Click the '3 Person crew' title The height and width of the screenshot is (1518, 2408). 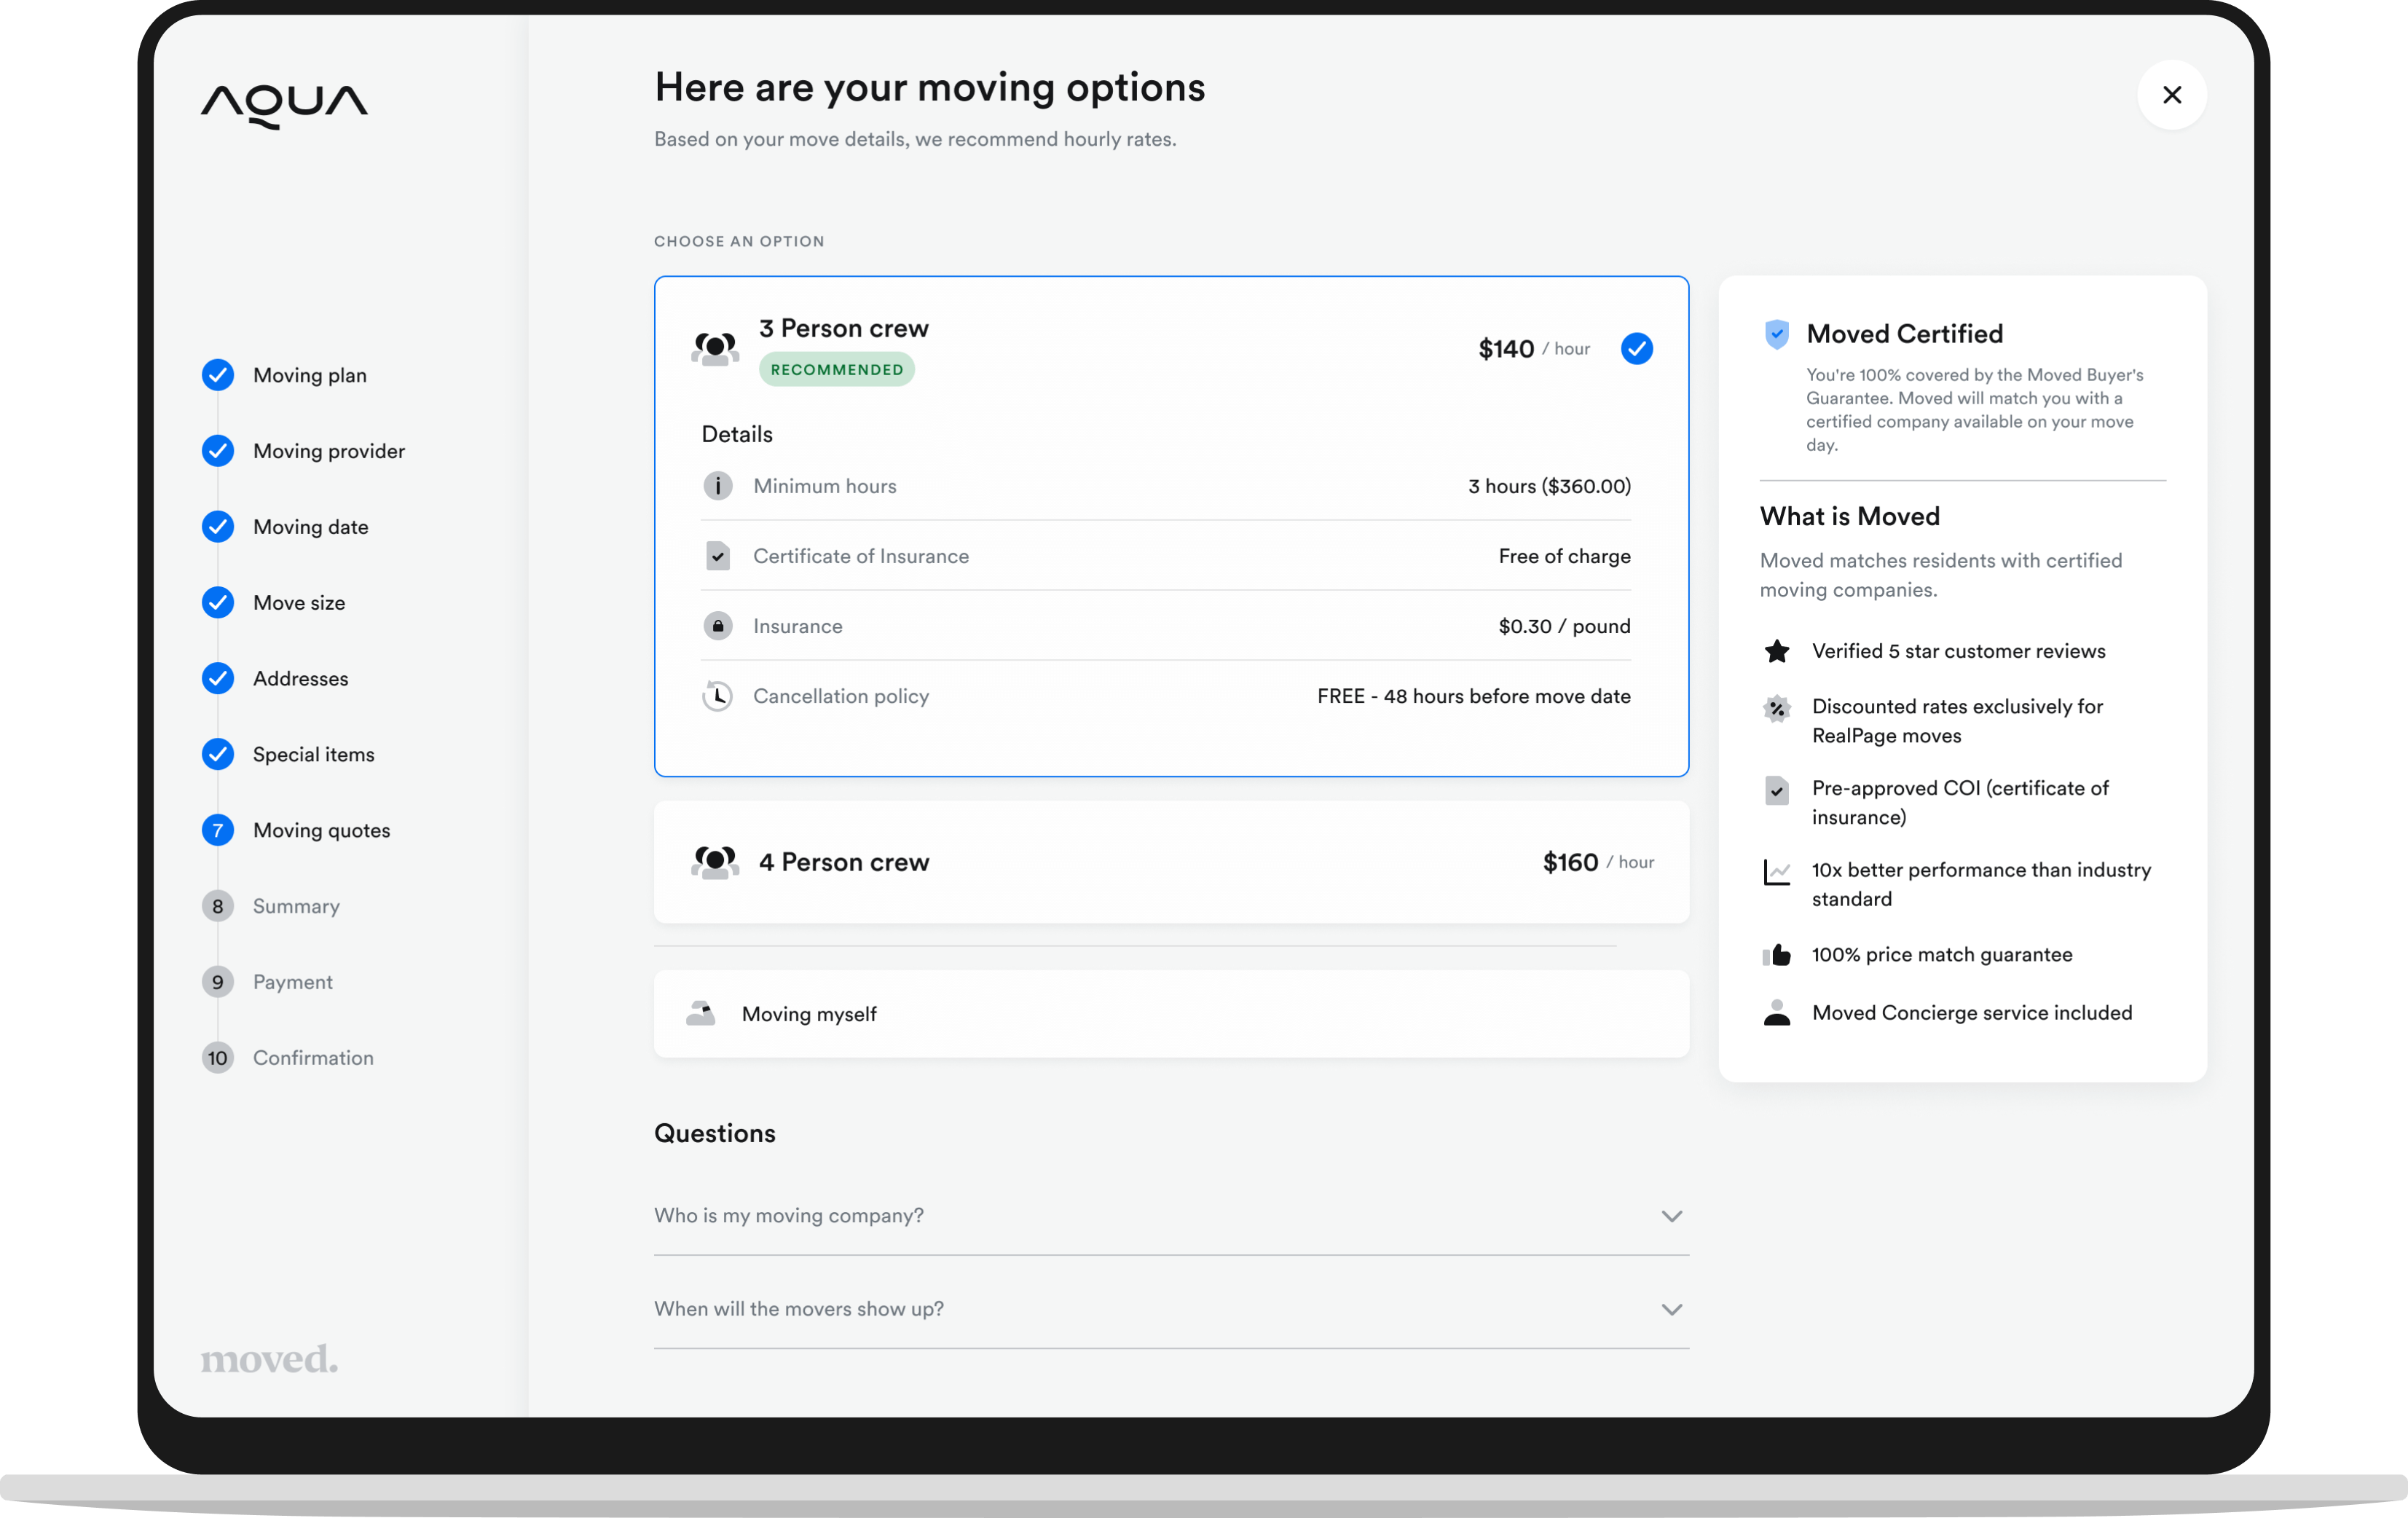point(844,329)
